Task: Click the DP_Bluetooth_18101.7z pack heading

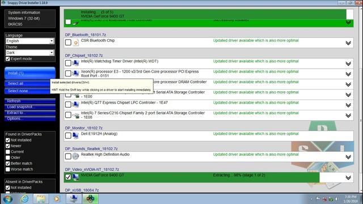Action: click(x=86, y=35)
